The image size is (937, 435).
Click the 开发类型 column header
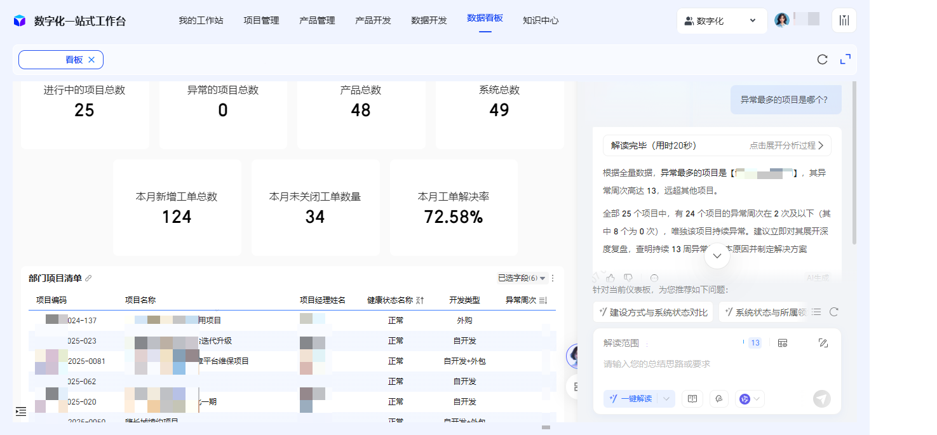(x=464, y=300)
